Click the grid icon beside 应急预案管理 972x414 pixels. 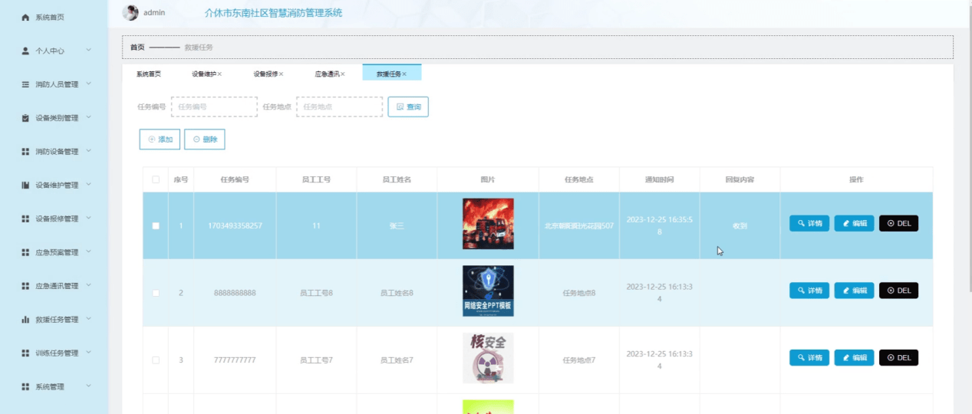[x=25, y=252]
